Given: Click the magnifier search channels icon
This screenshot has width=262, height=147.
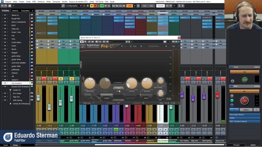Looking at the screenshot, I should (x=63, y=6).
